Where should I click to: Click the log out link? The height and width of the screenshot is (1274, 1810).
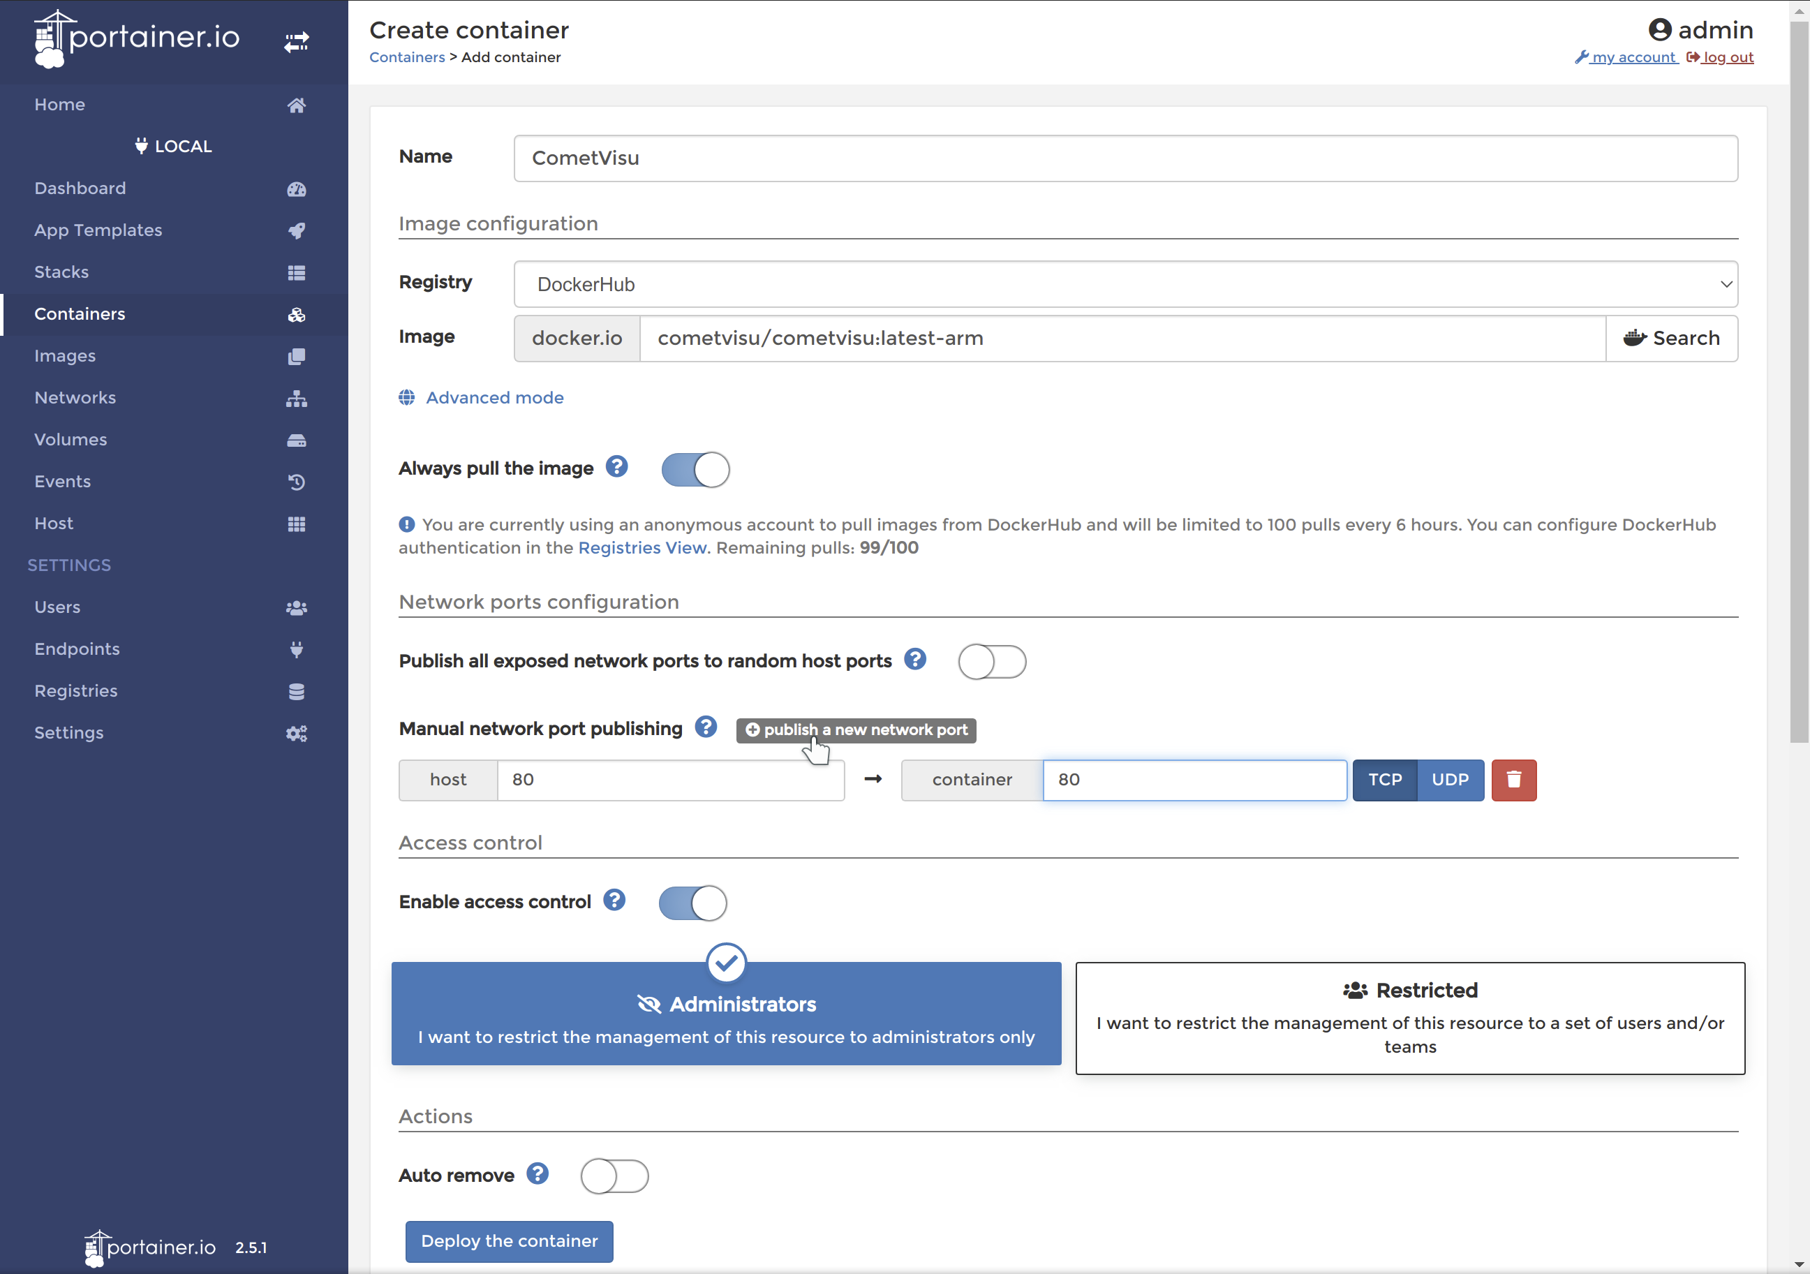click(x=1719, y=57)
